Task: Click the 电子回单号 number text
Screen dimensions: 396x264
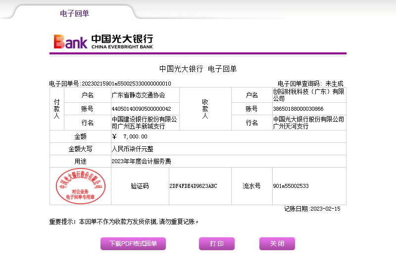Action: pos(110,84)
